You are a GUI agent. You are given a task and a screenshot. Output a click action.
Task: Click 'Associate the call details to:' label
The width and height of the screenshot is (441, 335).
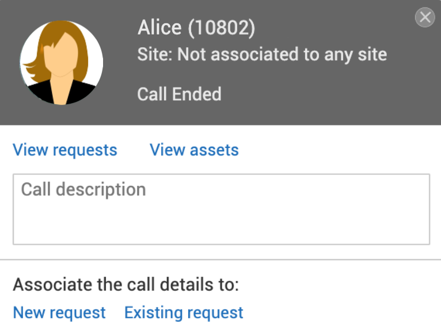point(126,284)
